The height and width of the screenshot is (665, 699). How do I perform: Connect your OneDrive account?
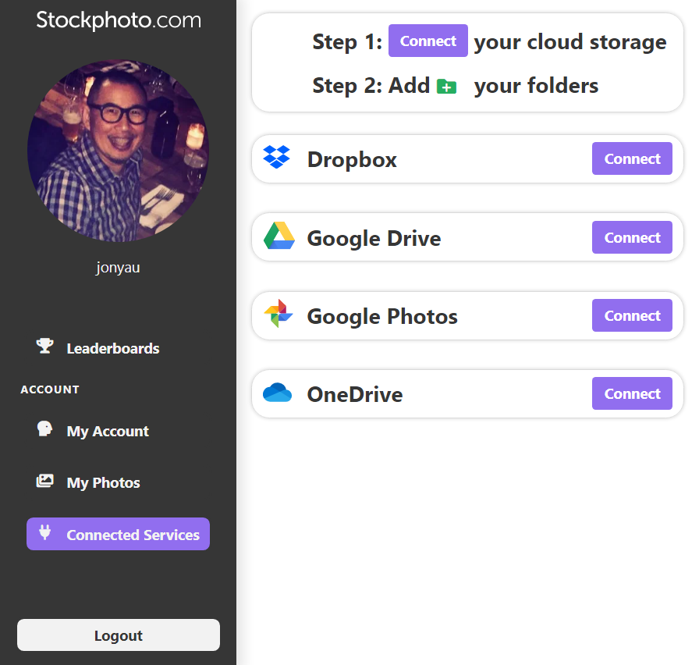click(632, 393)
